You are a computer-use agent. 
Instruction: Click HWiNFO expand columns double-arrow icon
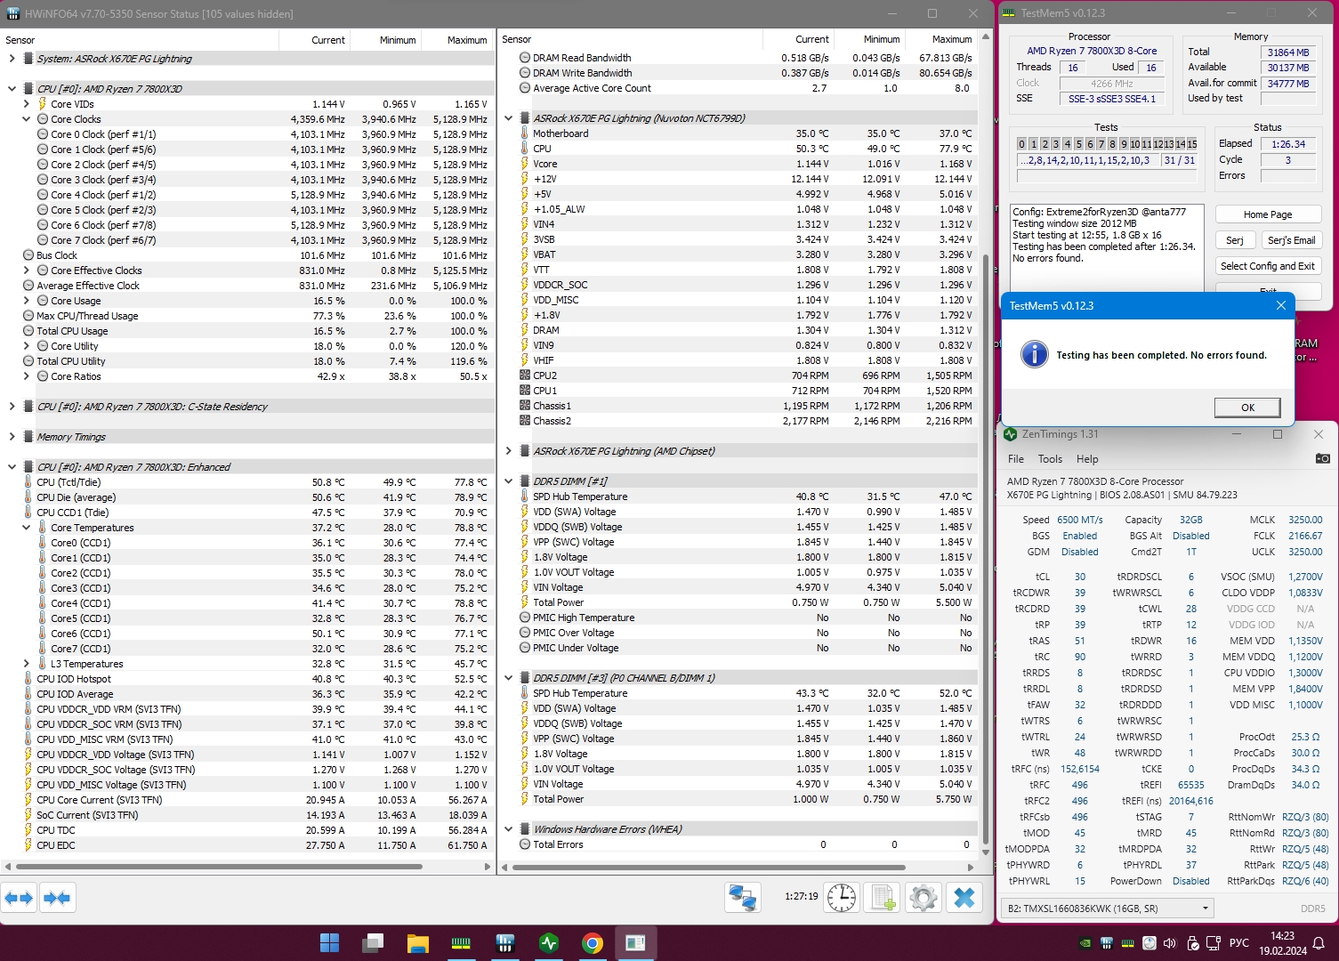[19, 898]
